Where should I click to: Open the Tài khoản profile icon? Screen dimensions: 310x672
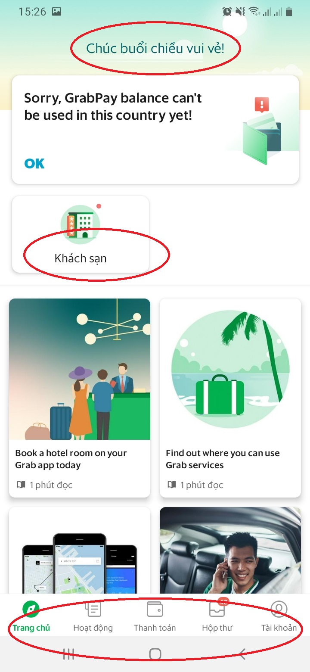[x=279, y=610]
